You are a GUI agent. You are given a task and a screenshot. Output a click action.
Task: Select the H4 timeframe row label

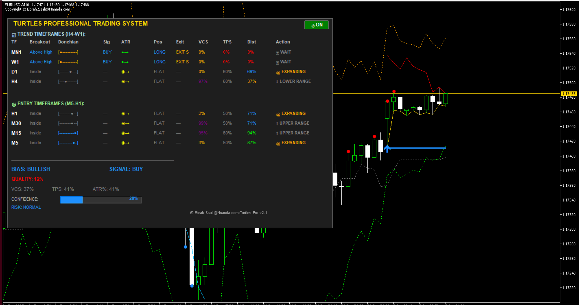(14, 82)
